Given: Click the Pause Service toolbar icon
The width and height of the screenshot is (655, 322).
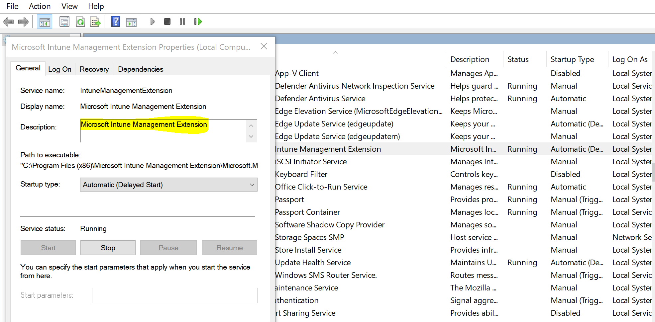Looking at the screenshot, I should tap(182, 21).
